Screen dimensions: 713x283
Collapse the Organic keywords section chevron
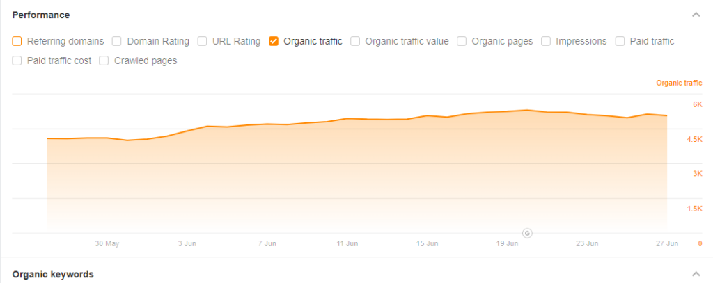695,275
